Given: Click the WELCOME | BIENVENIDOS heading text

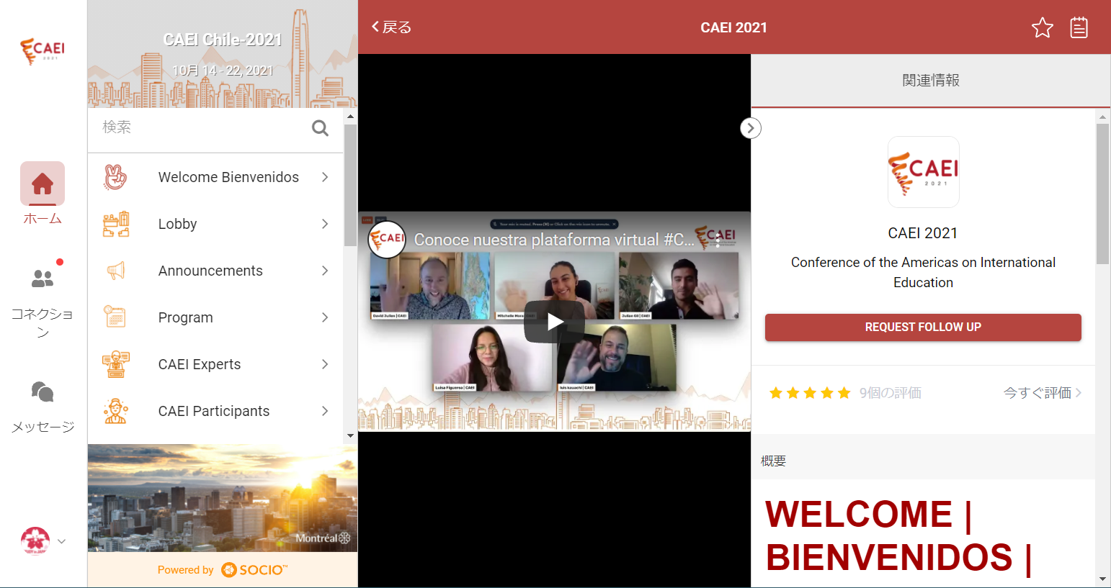Looking at the screenshot, I should coord(900,535).
